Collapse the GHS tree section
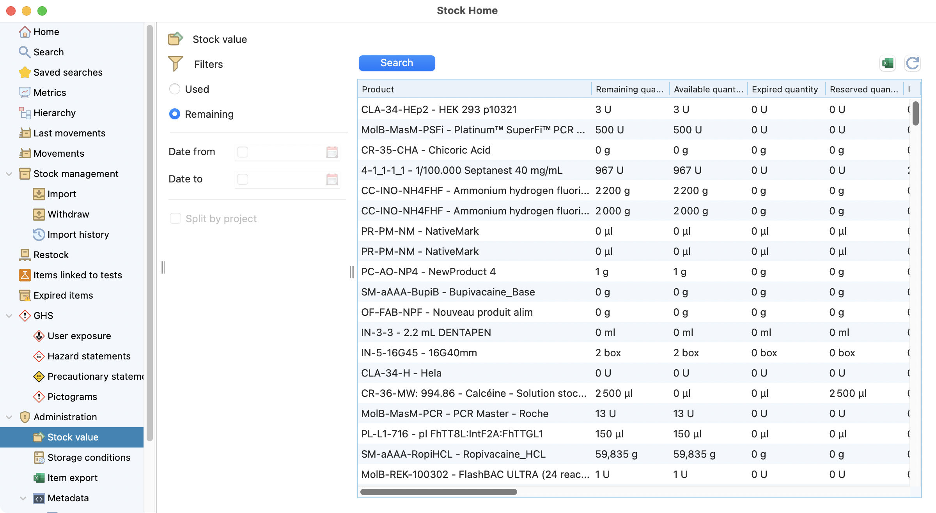 pyautogui.click(x=9, y=316)
